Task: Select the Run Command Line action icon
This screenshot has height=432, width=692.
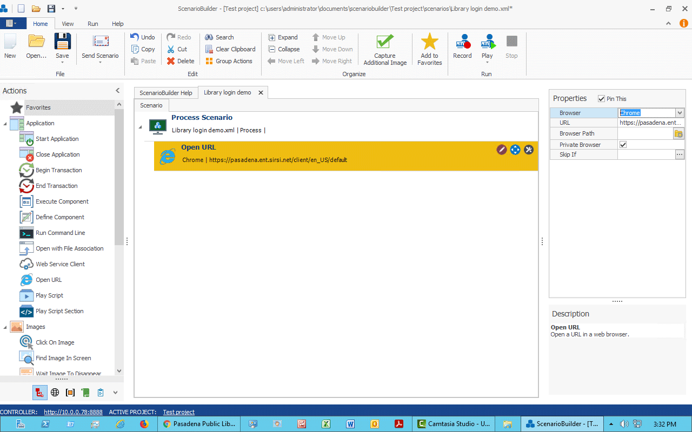Action: click(x=25, y=233)
